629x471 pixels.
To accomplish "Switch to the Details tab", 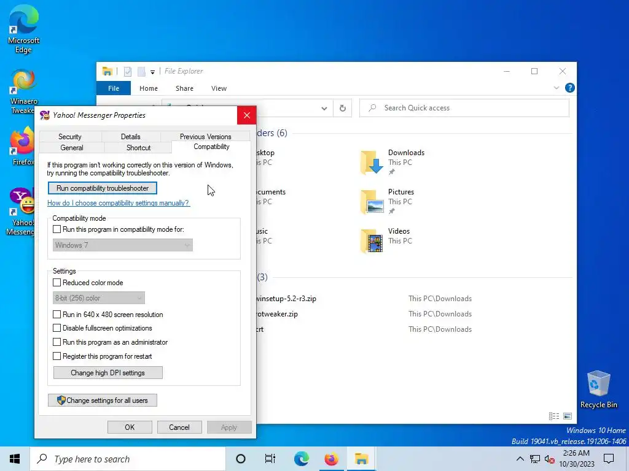I will (x=131, y=137).
